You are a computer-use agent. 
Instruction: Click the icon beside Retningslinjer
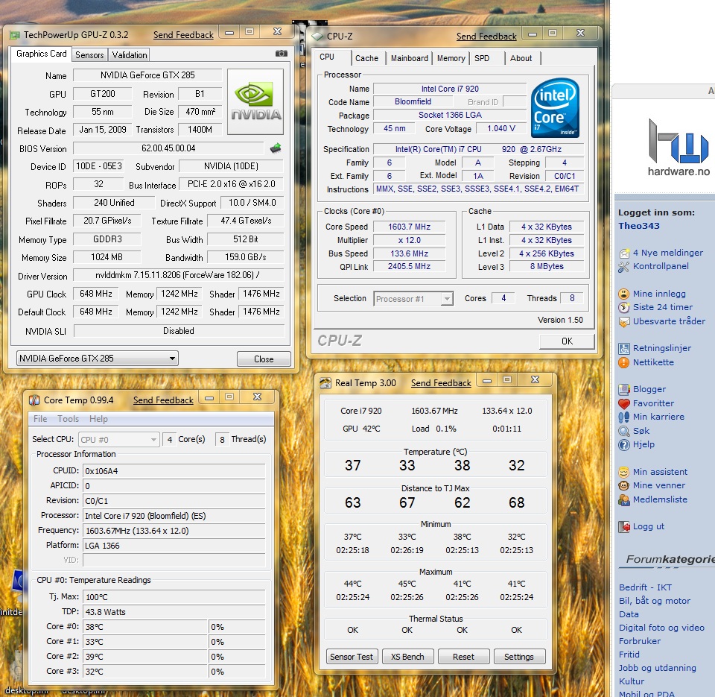click(x=624, y=349)
